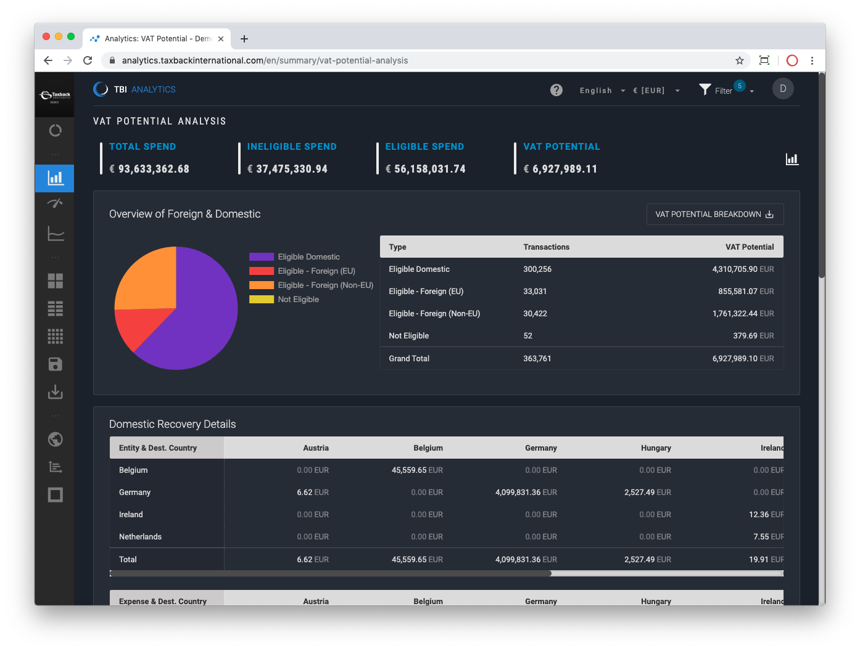This screenshot has height=651, width=860.
Task: Click the screen capture extension icon
Action: pos(764,60)
